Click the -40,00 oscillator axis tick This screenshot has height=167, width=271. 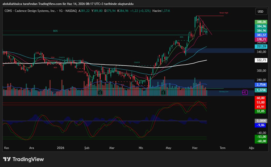coord(261,133)
